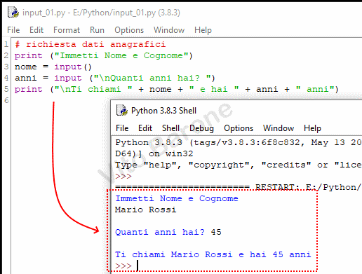The height and width of the screenshot is (274, 362).
Task: Open the editor Window menu
Action: tap(169, 30)
